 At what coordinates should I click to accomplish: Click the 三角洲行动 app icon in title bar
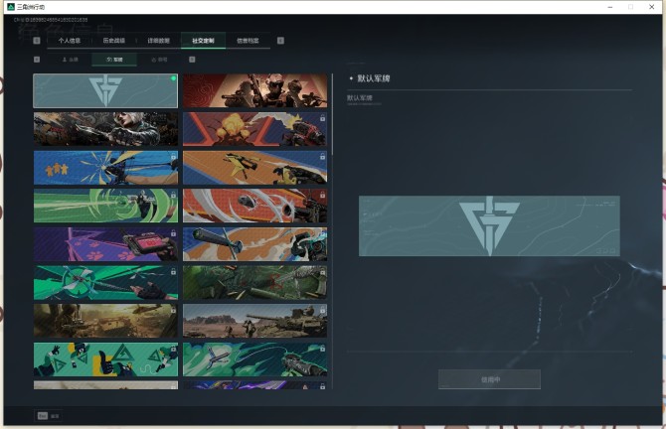point(11,7)
